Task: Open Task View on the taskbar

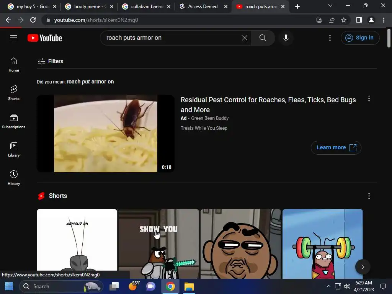Action: 114,286
